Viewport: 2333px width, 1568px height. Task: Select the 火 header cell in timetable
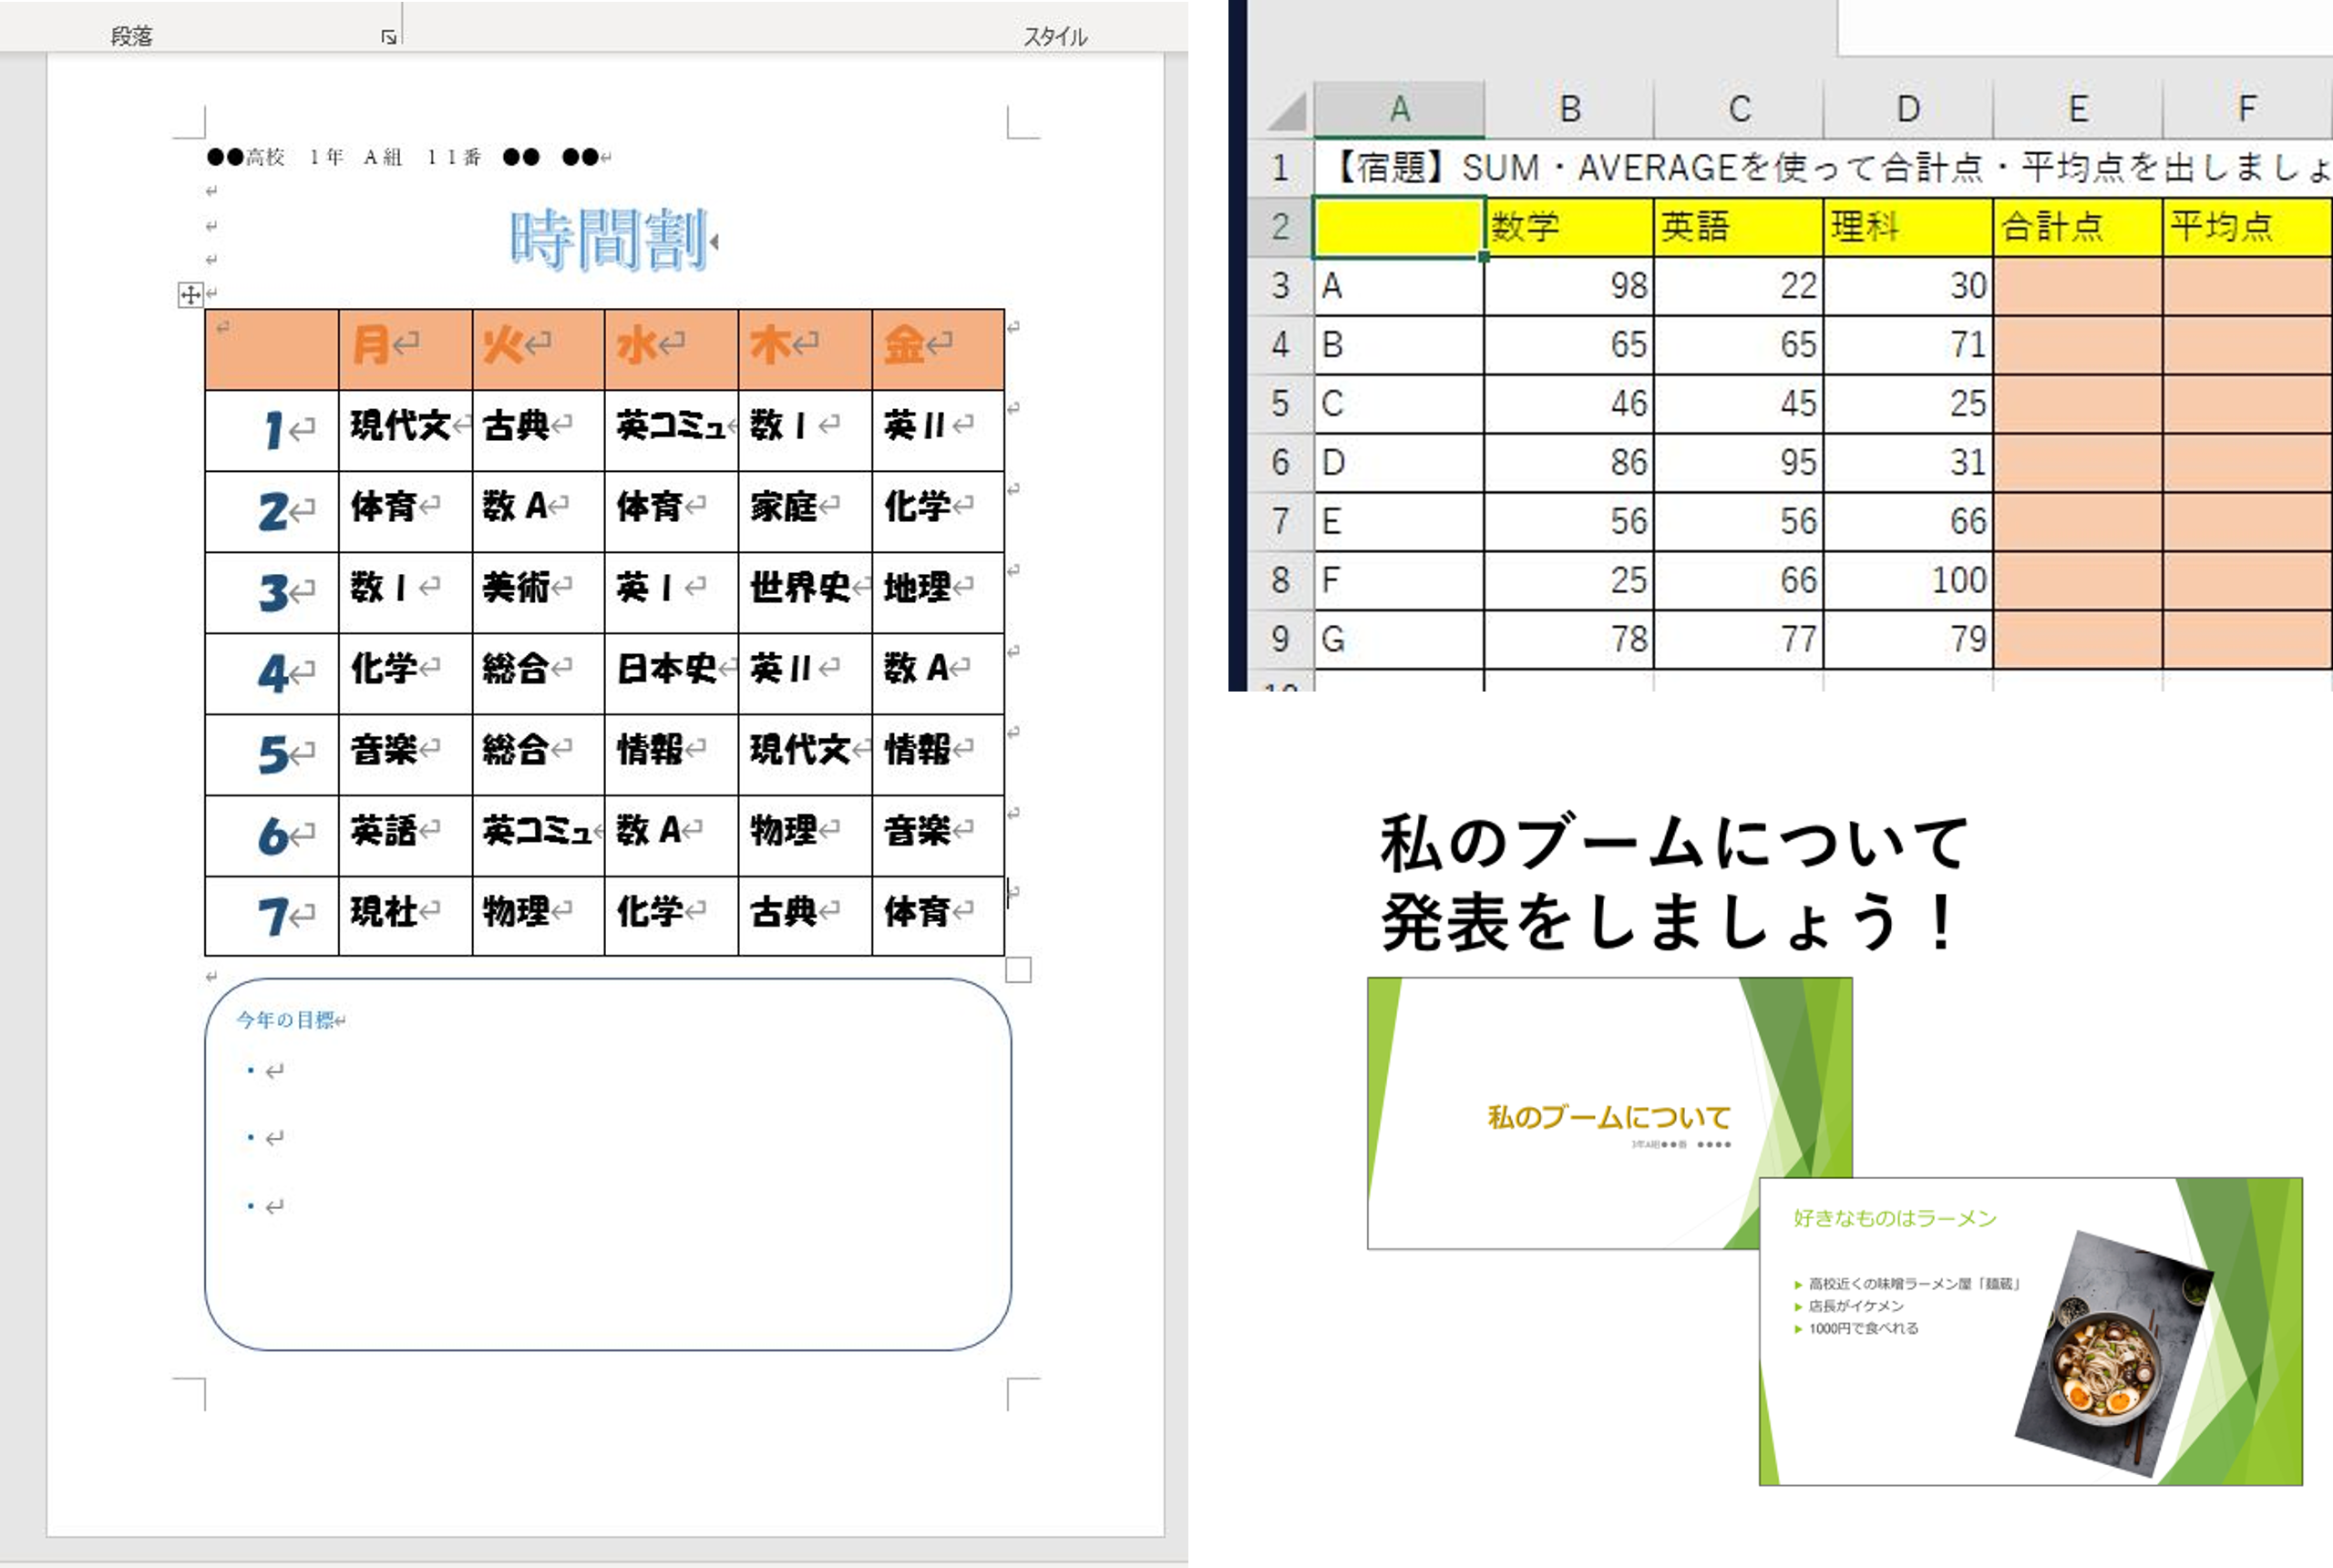coord(538,349)
